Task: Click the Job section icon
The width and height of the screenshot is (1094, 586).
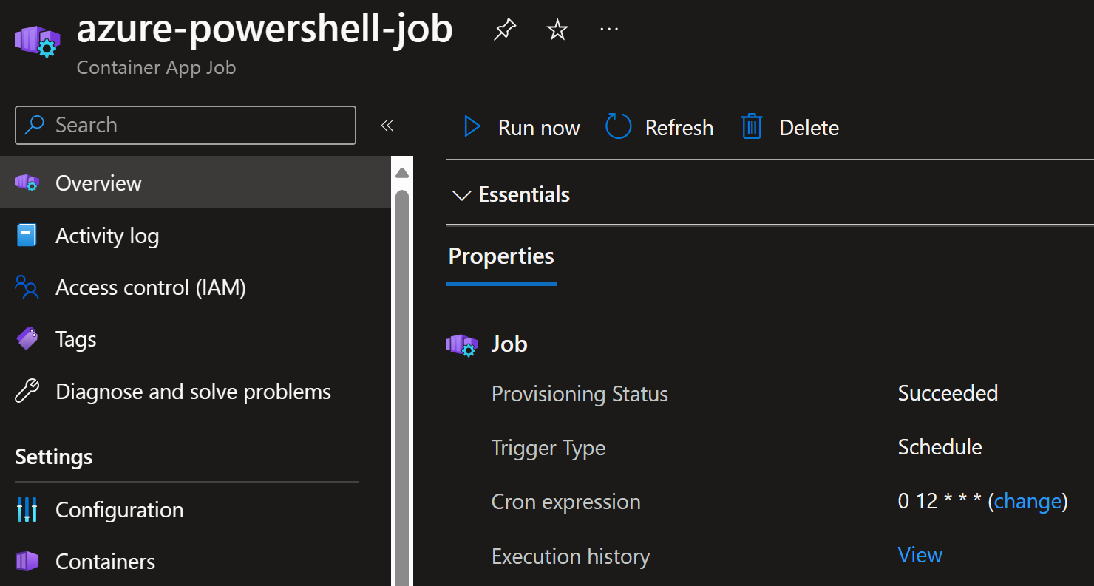Action: coord(462,344)
